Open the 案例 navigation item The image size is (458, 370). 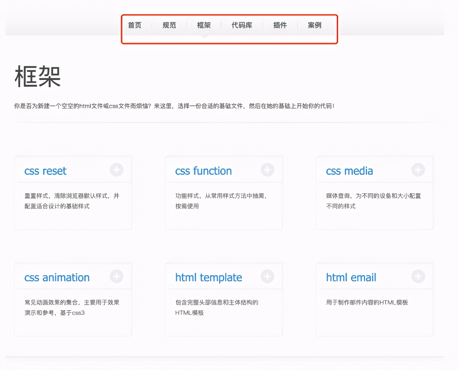315,25
